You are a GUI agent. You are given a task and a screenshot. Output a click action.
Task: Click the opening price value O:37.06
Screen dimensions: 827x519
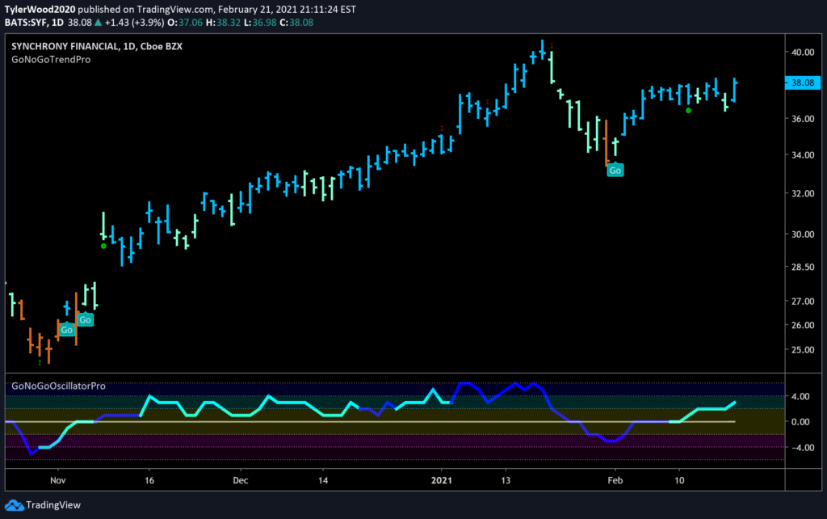click(x=185, y=23)
